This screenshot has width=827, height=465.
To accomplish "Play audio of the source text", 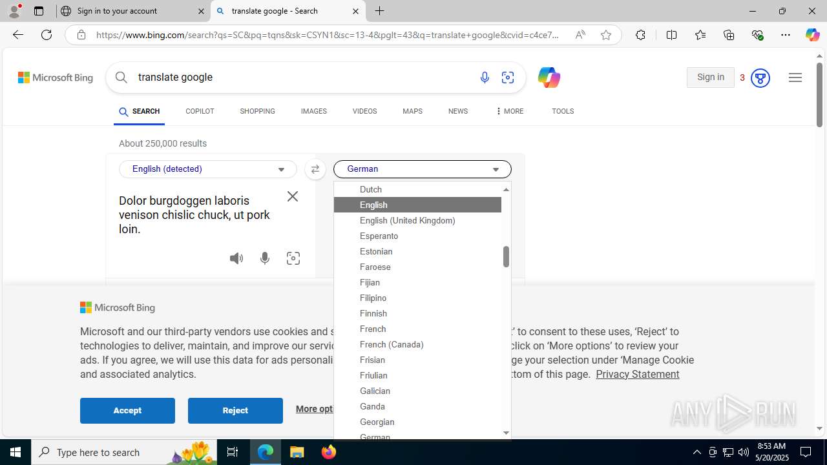I will pyautogui.click(x=236, y=258).
